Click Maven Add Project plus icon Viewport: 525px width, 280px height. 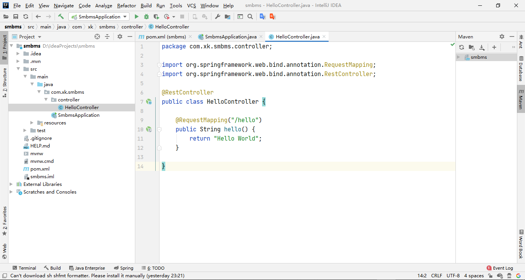click(494, 47)
